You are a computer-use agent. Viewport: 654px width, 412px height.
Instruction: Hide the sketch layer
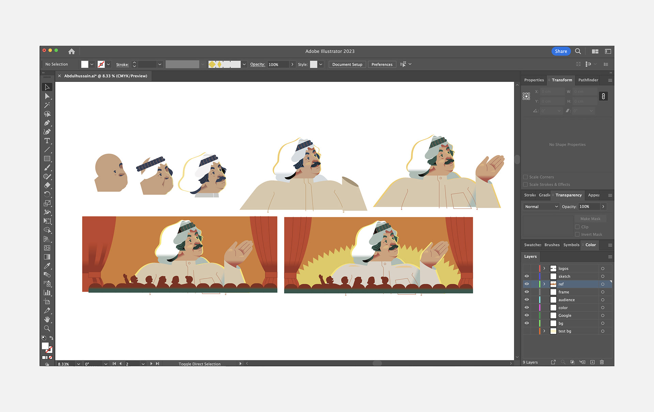point(527,276)
